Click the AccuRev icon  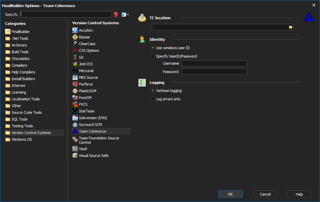coord(75,30)
